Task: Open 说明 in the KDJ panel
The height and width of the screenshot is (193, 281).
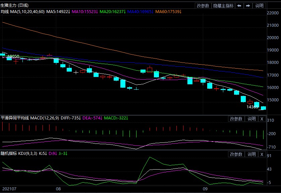Action: click(251, 154)
